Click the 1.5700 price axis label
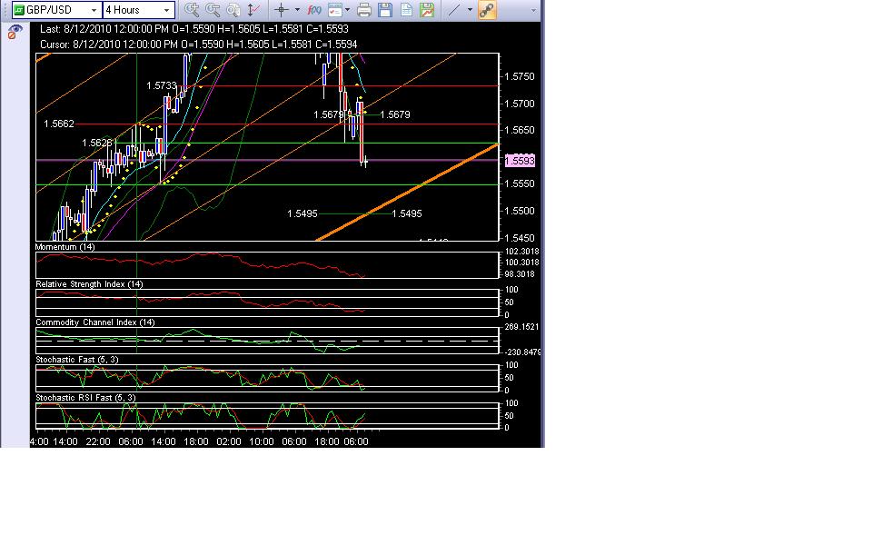Image resolution: width=893 pixels, height=555 pixels. pos(520,104)
